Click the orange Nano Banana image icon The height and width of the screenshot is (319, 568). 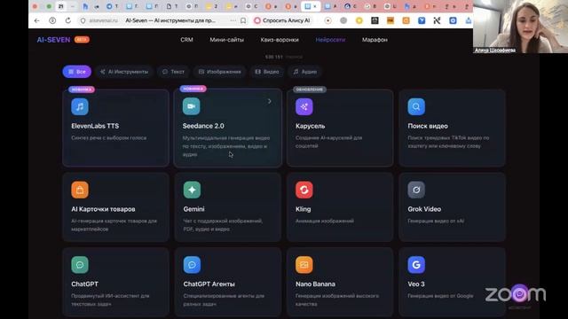pos(304,265)
